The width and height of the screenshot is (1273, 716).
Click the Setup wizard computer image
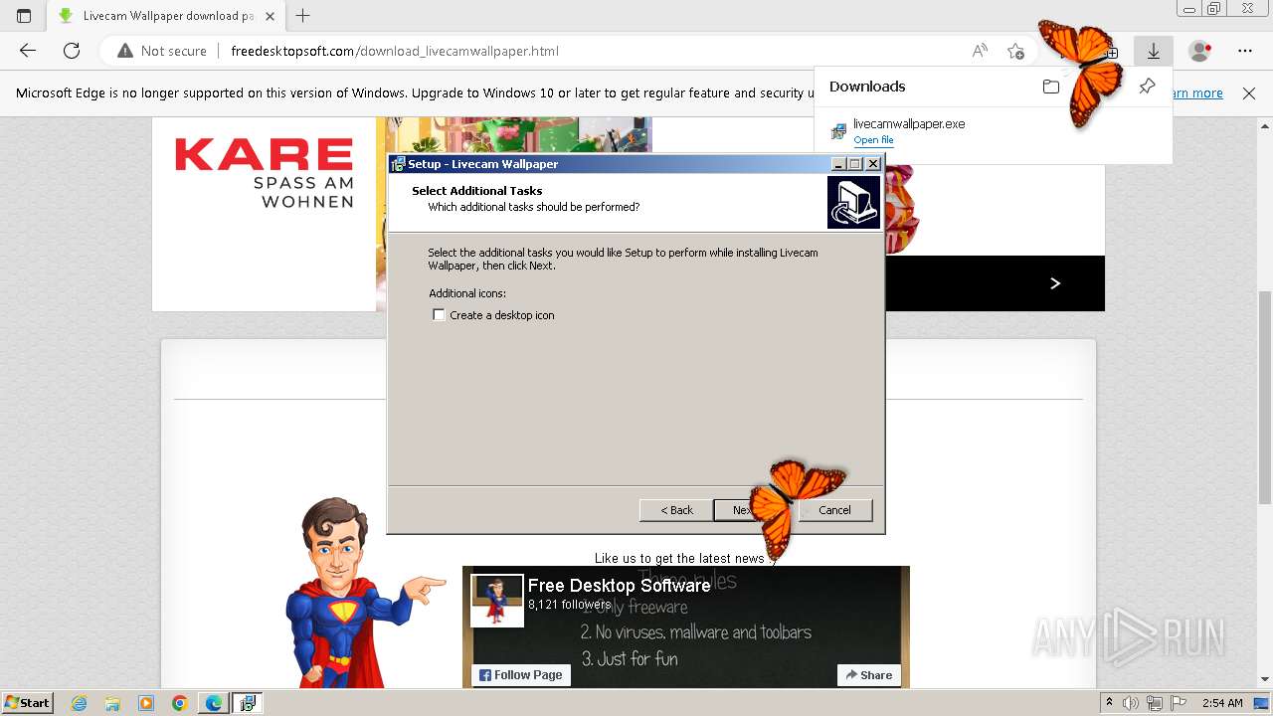853,202
